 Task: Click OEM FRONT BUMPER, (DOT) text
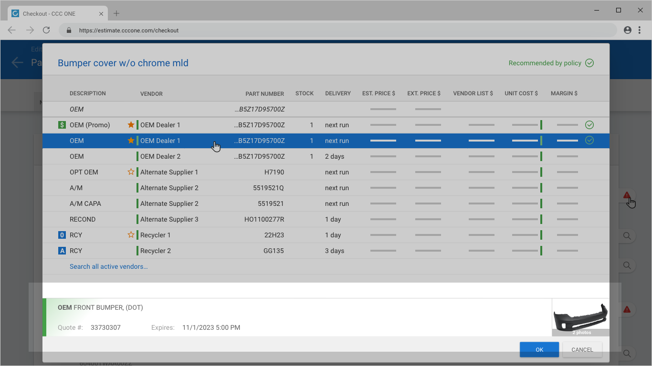click(x=100, y=307)
